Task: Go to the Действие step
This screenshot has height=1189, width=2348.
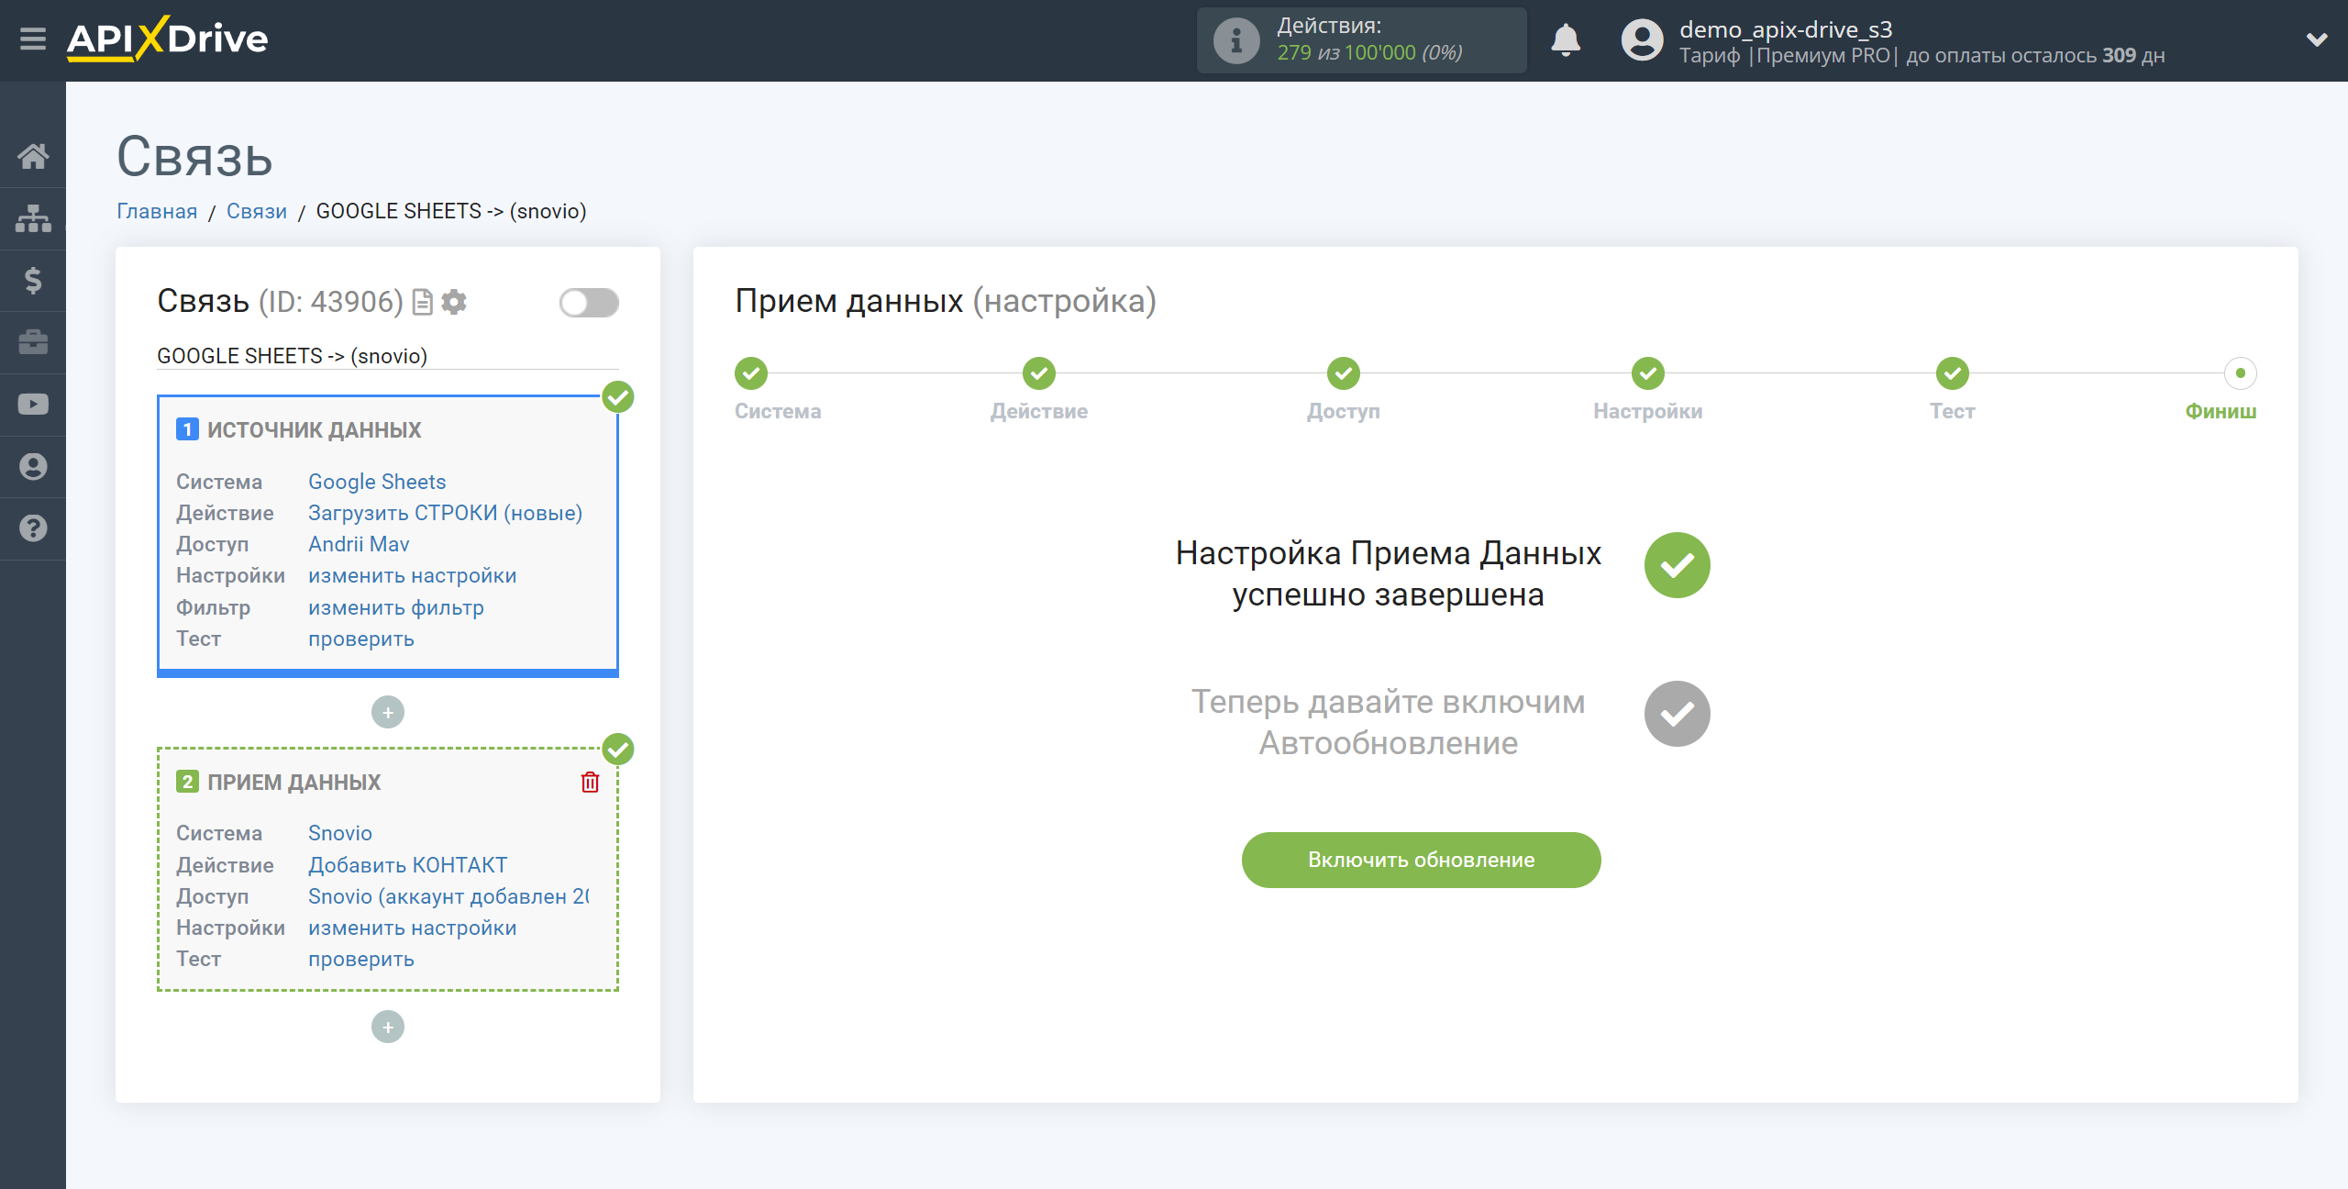Action: 1039,373
